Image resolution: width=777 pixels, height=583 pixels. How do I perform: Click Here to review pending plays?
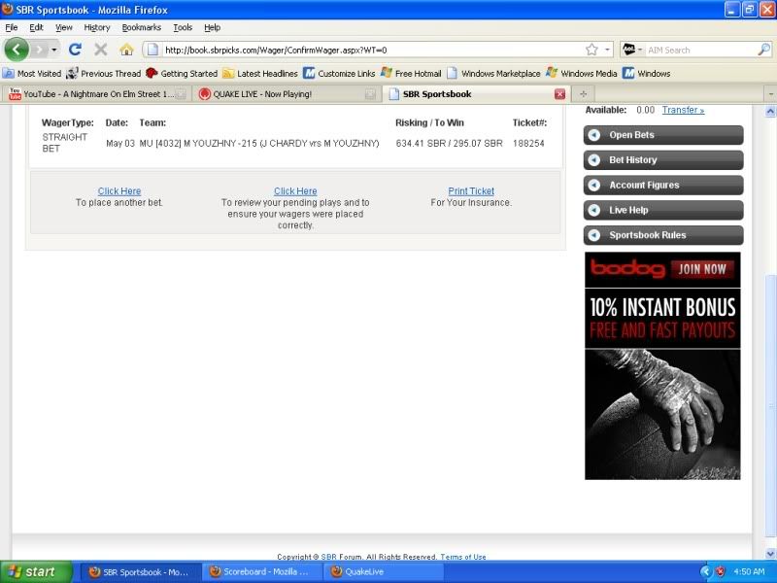[x=295, y=190]
